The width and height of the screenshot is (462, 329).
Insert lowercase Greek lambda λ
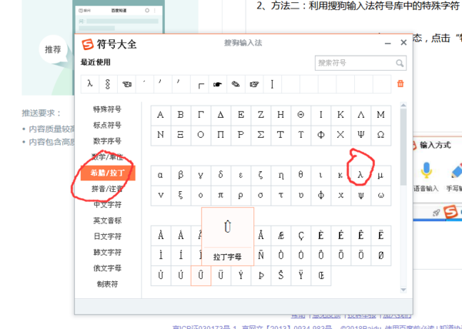360,176
